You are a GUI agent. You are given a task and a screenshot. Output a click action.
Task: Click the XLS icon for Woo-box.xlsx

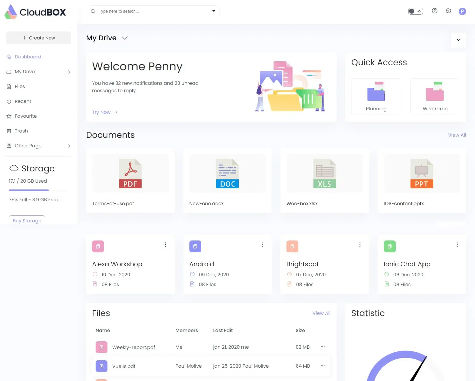tap(324, 173)
